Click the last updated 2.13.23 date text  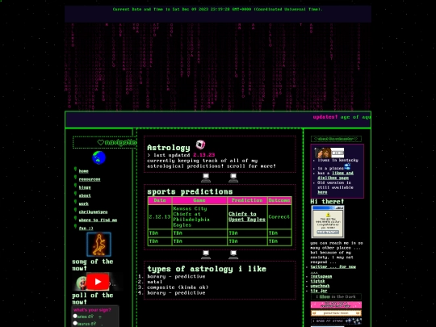(x=203, y=155)
